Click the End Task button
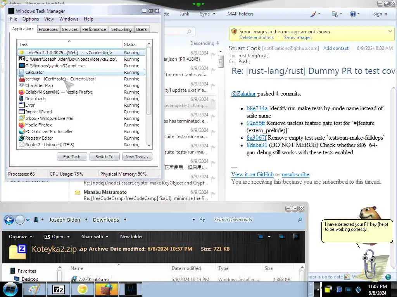The height and width of the screenshot is (297, 397). (x=72, y=157)
